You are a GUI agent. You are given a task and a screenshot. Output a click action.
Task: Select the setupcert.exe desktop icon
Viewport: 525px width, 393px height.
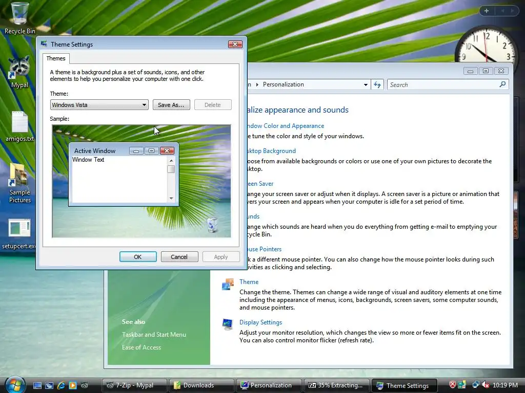point(19,234)
